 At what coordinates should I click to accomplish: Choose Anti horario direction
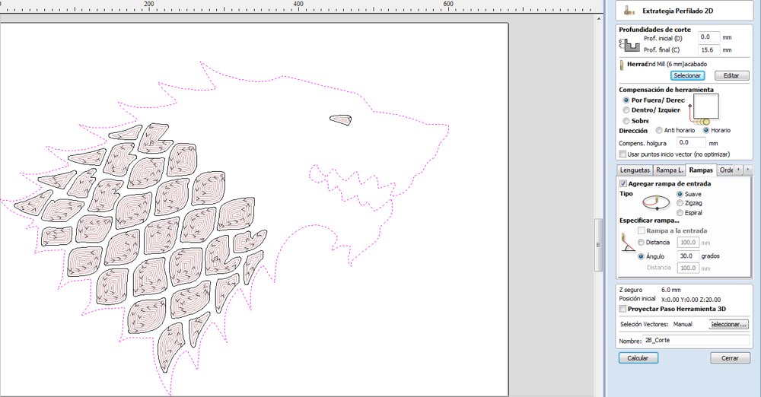pos(658,130)
